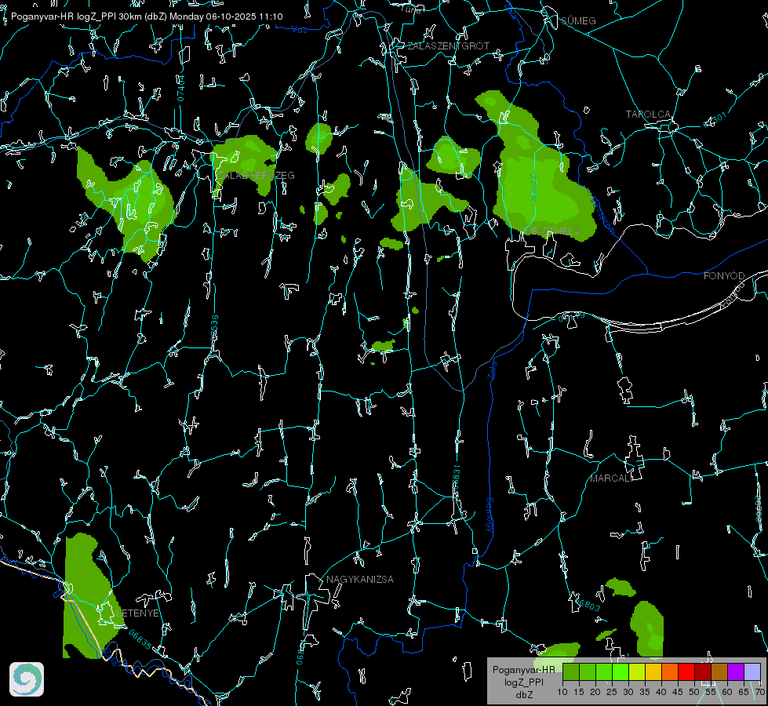Select the 50-55 dBZ dark red legend swatch
This screenshot has width=768, height=706.
pyautogui.click(x=703, y=671)
